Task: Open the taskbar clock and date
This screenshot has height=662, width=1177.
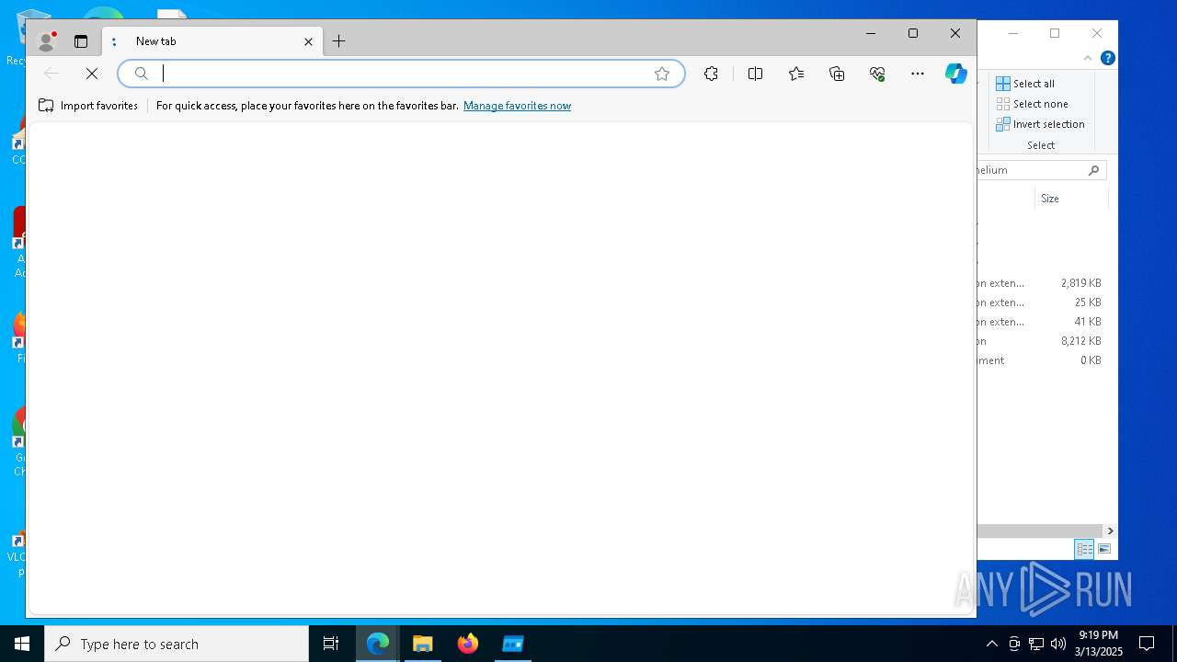Action: tap(1099, 644)
